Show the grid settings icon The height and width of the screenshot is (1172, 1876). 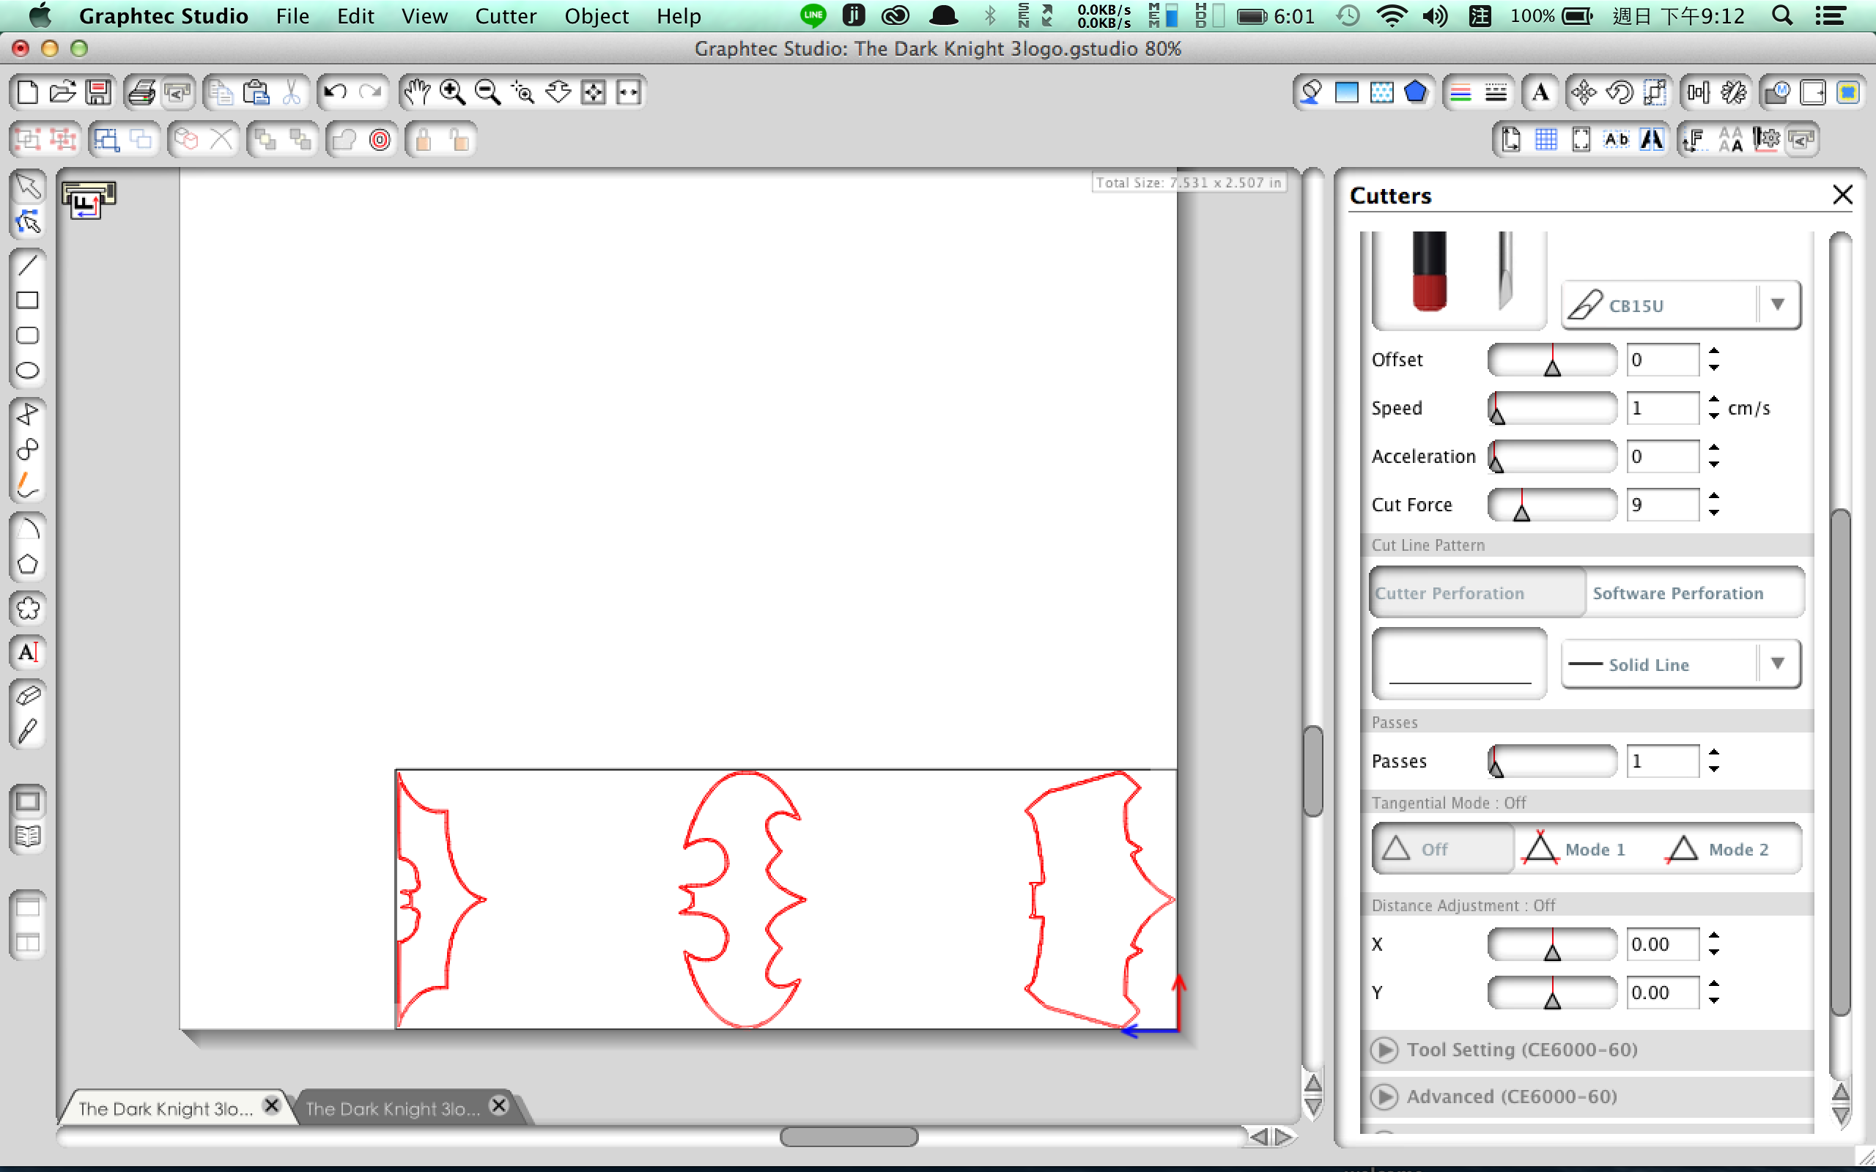[1546, 139]
